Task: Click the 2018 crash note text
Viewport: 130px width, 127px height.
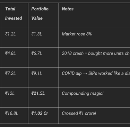Action: tap(96, 53)
